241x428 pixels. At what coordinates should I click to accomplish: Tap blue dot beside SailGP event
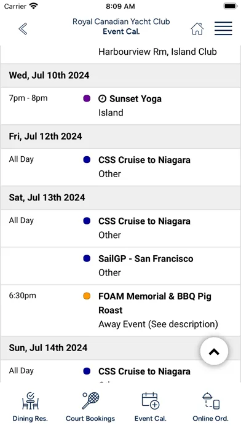point(87,258)
